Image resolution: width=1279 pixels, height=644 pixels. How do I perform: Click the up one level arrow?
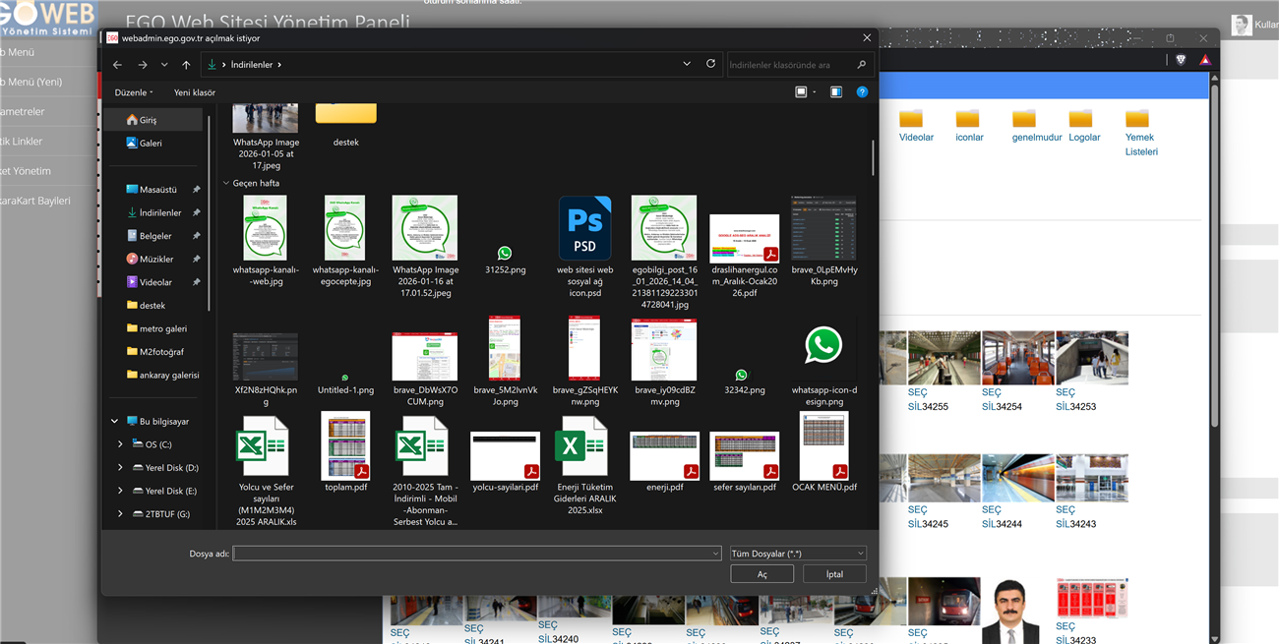tap(186, 65)
